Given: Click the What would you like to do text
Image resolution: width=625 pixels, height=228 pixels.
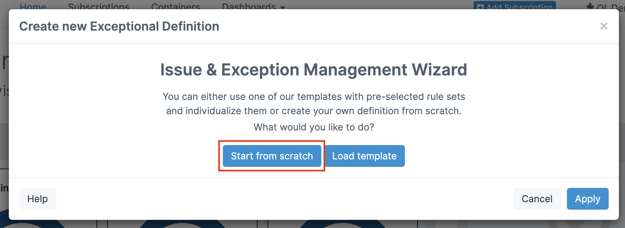Looking at the screenshot, I should [314, 127].
